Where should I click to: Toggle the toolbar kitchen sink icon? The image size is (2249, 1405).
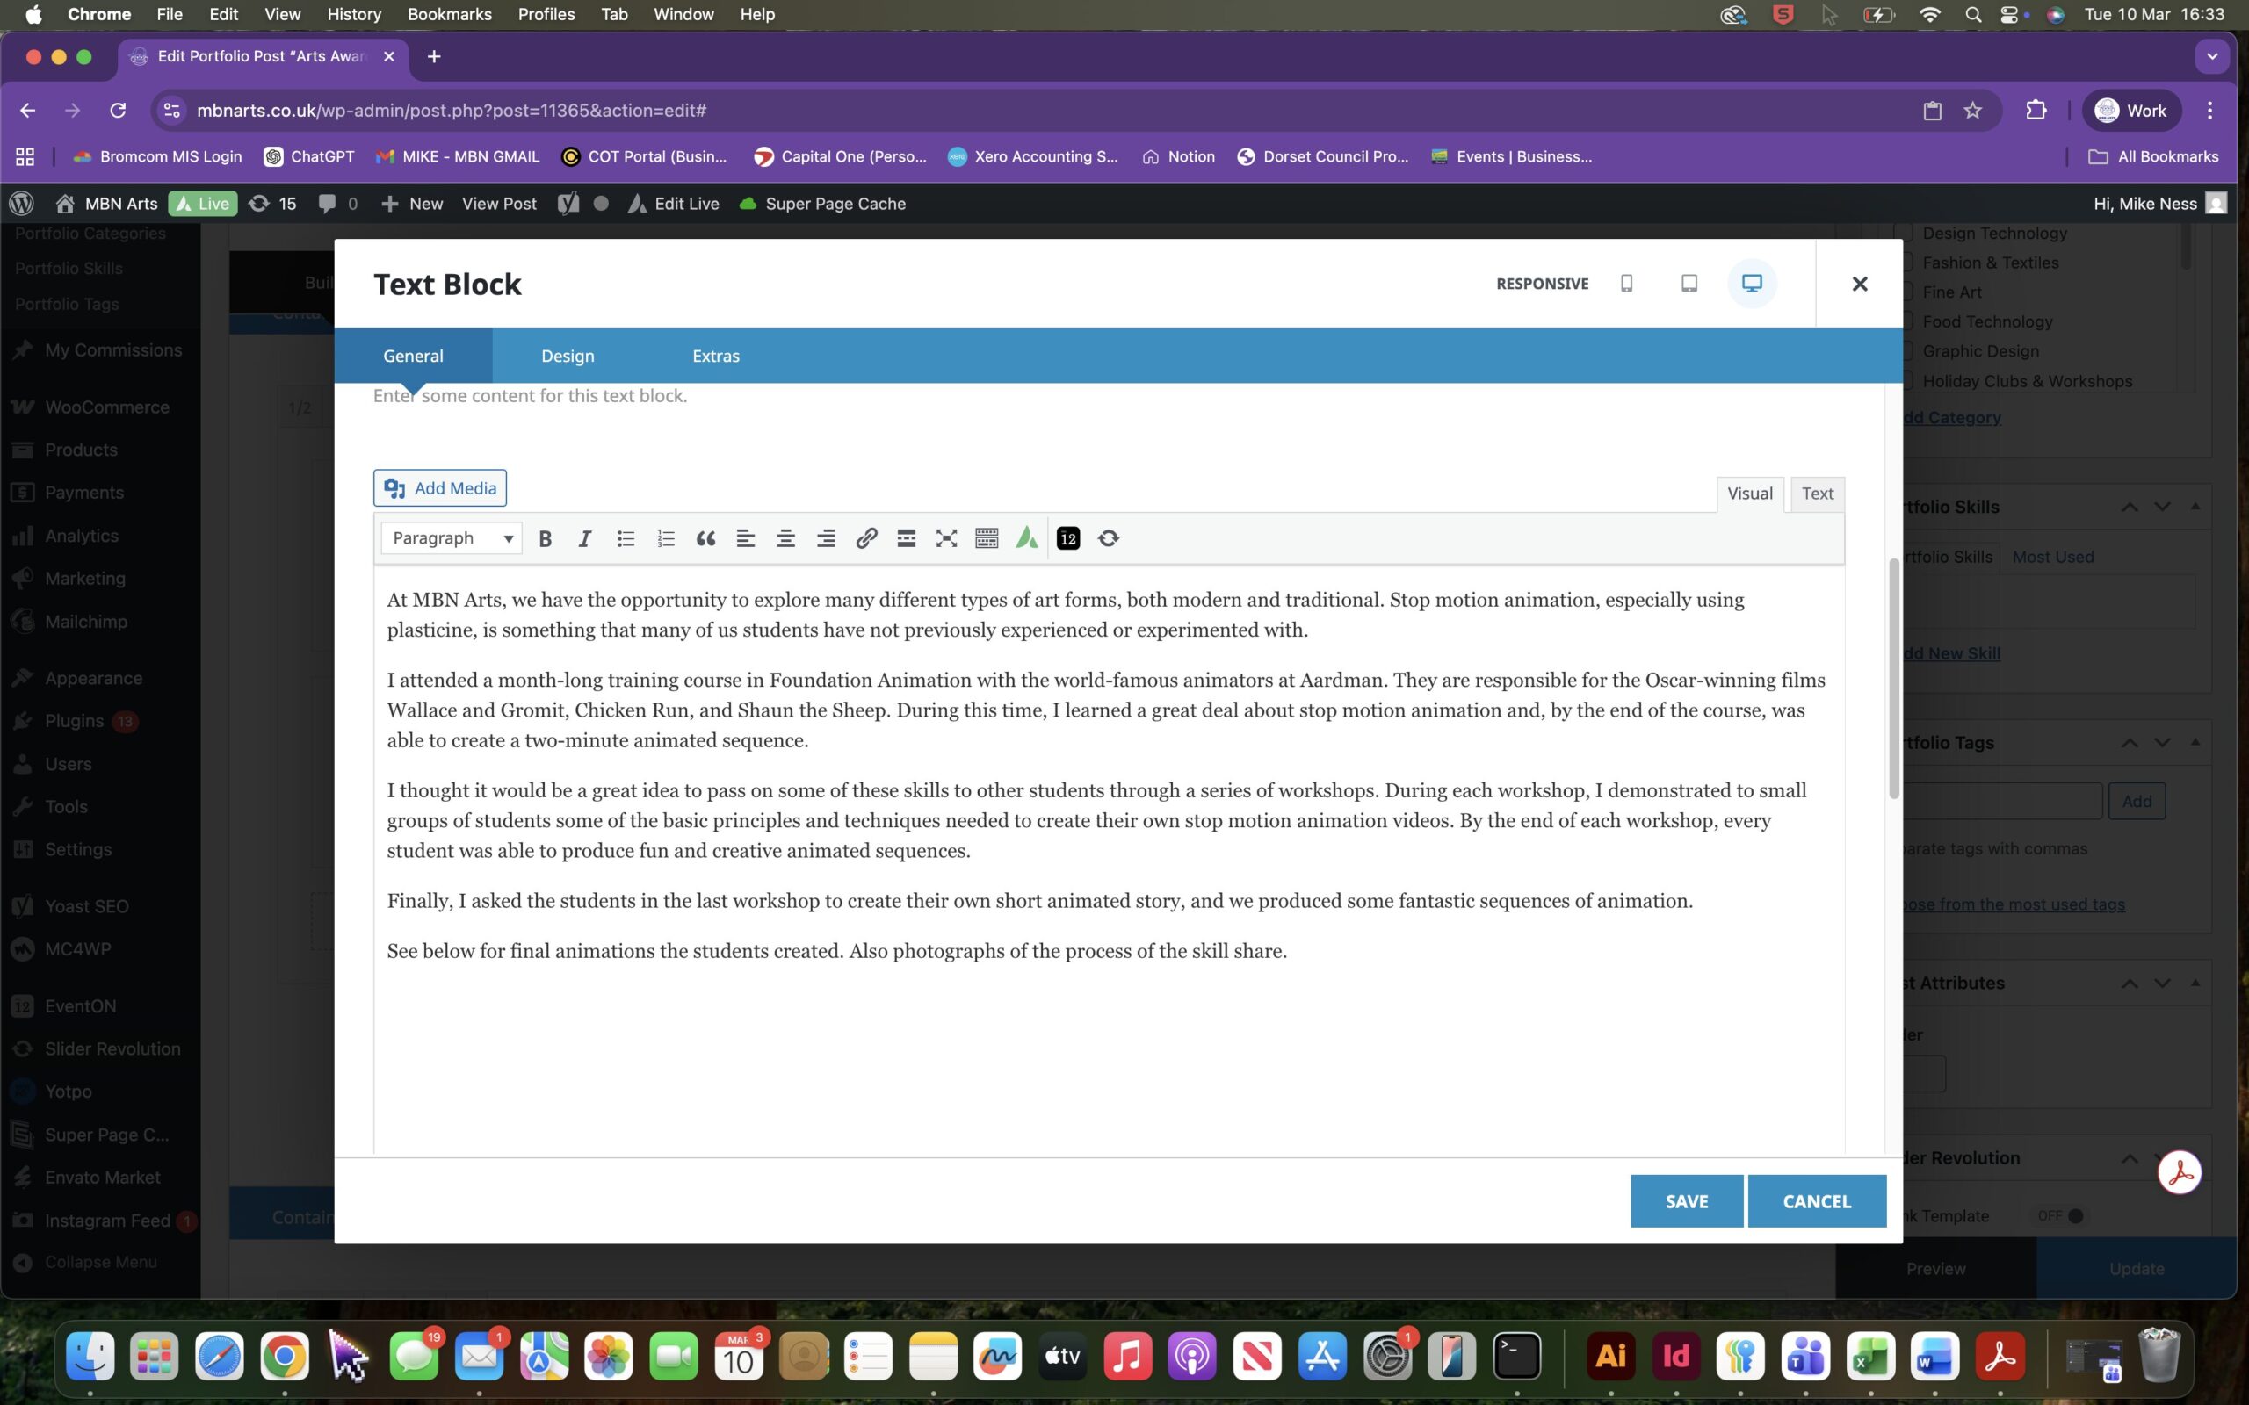coord(986,538)
